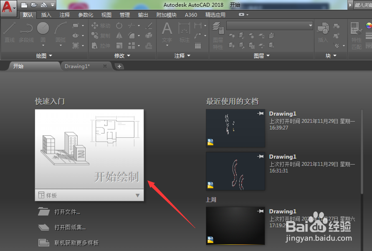
Task: Open recent Drawing1 thumbnail from 16:39:27
Action: tap(235, 128)
